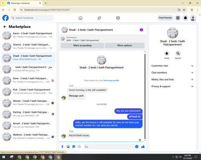Open the Chrome three-dot menu
The height and width of the screenshot is (160, 201).
(x=197, y=10)
